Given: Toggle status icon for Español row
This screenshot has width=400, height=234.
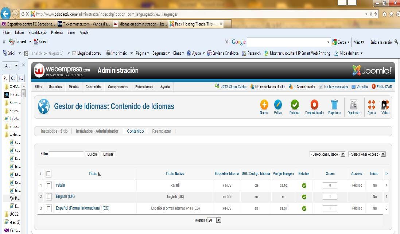Looking at the screenshot, I should [304, 208].
